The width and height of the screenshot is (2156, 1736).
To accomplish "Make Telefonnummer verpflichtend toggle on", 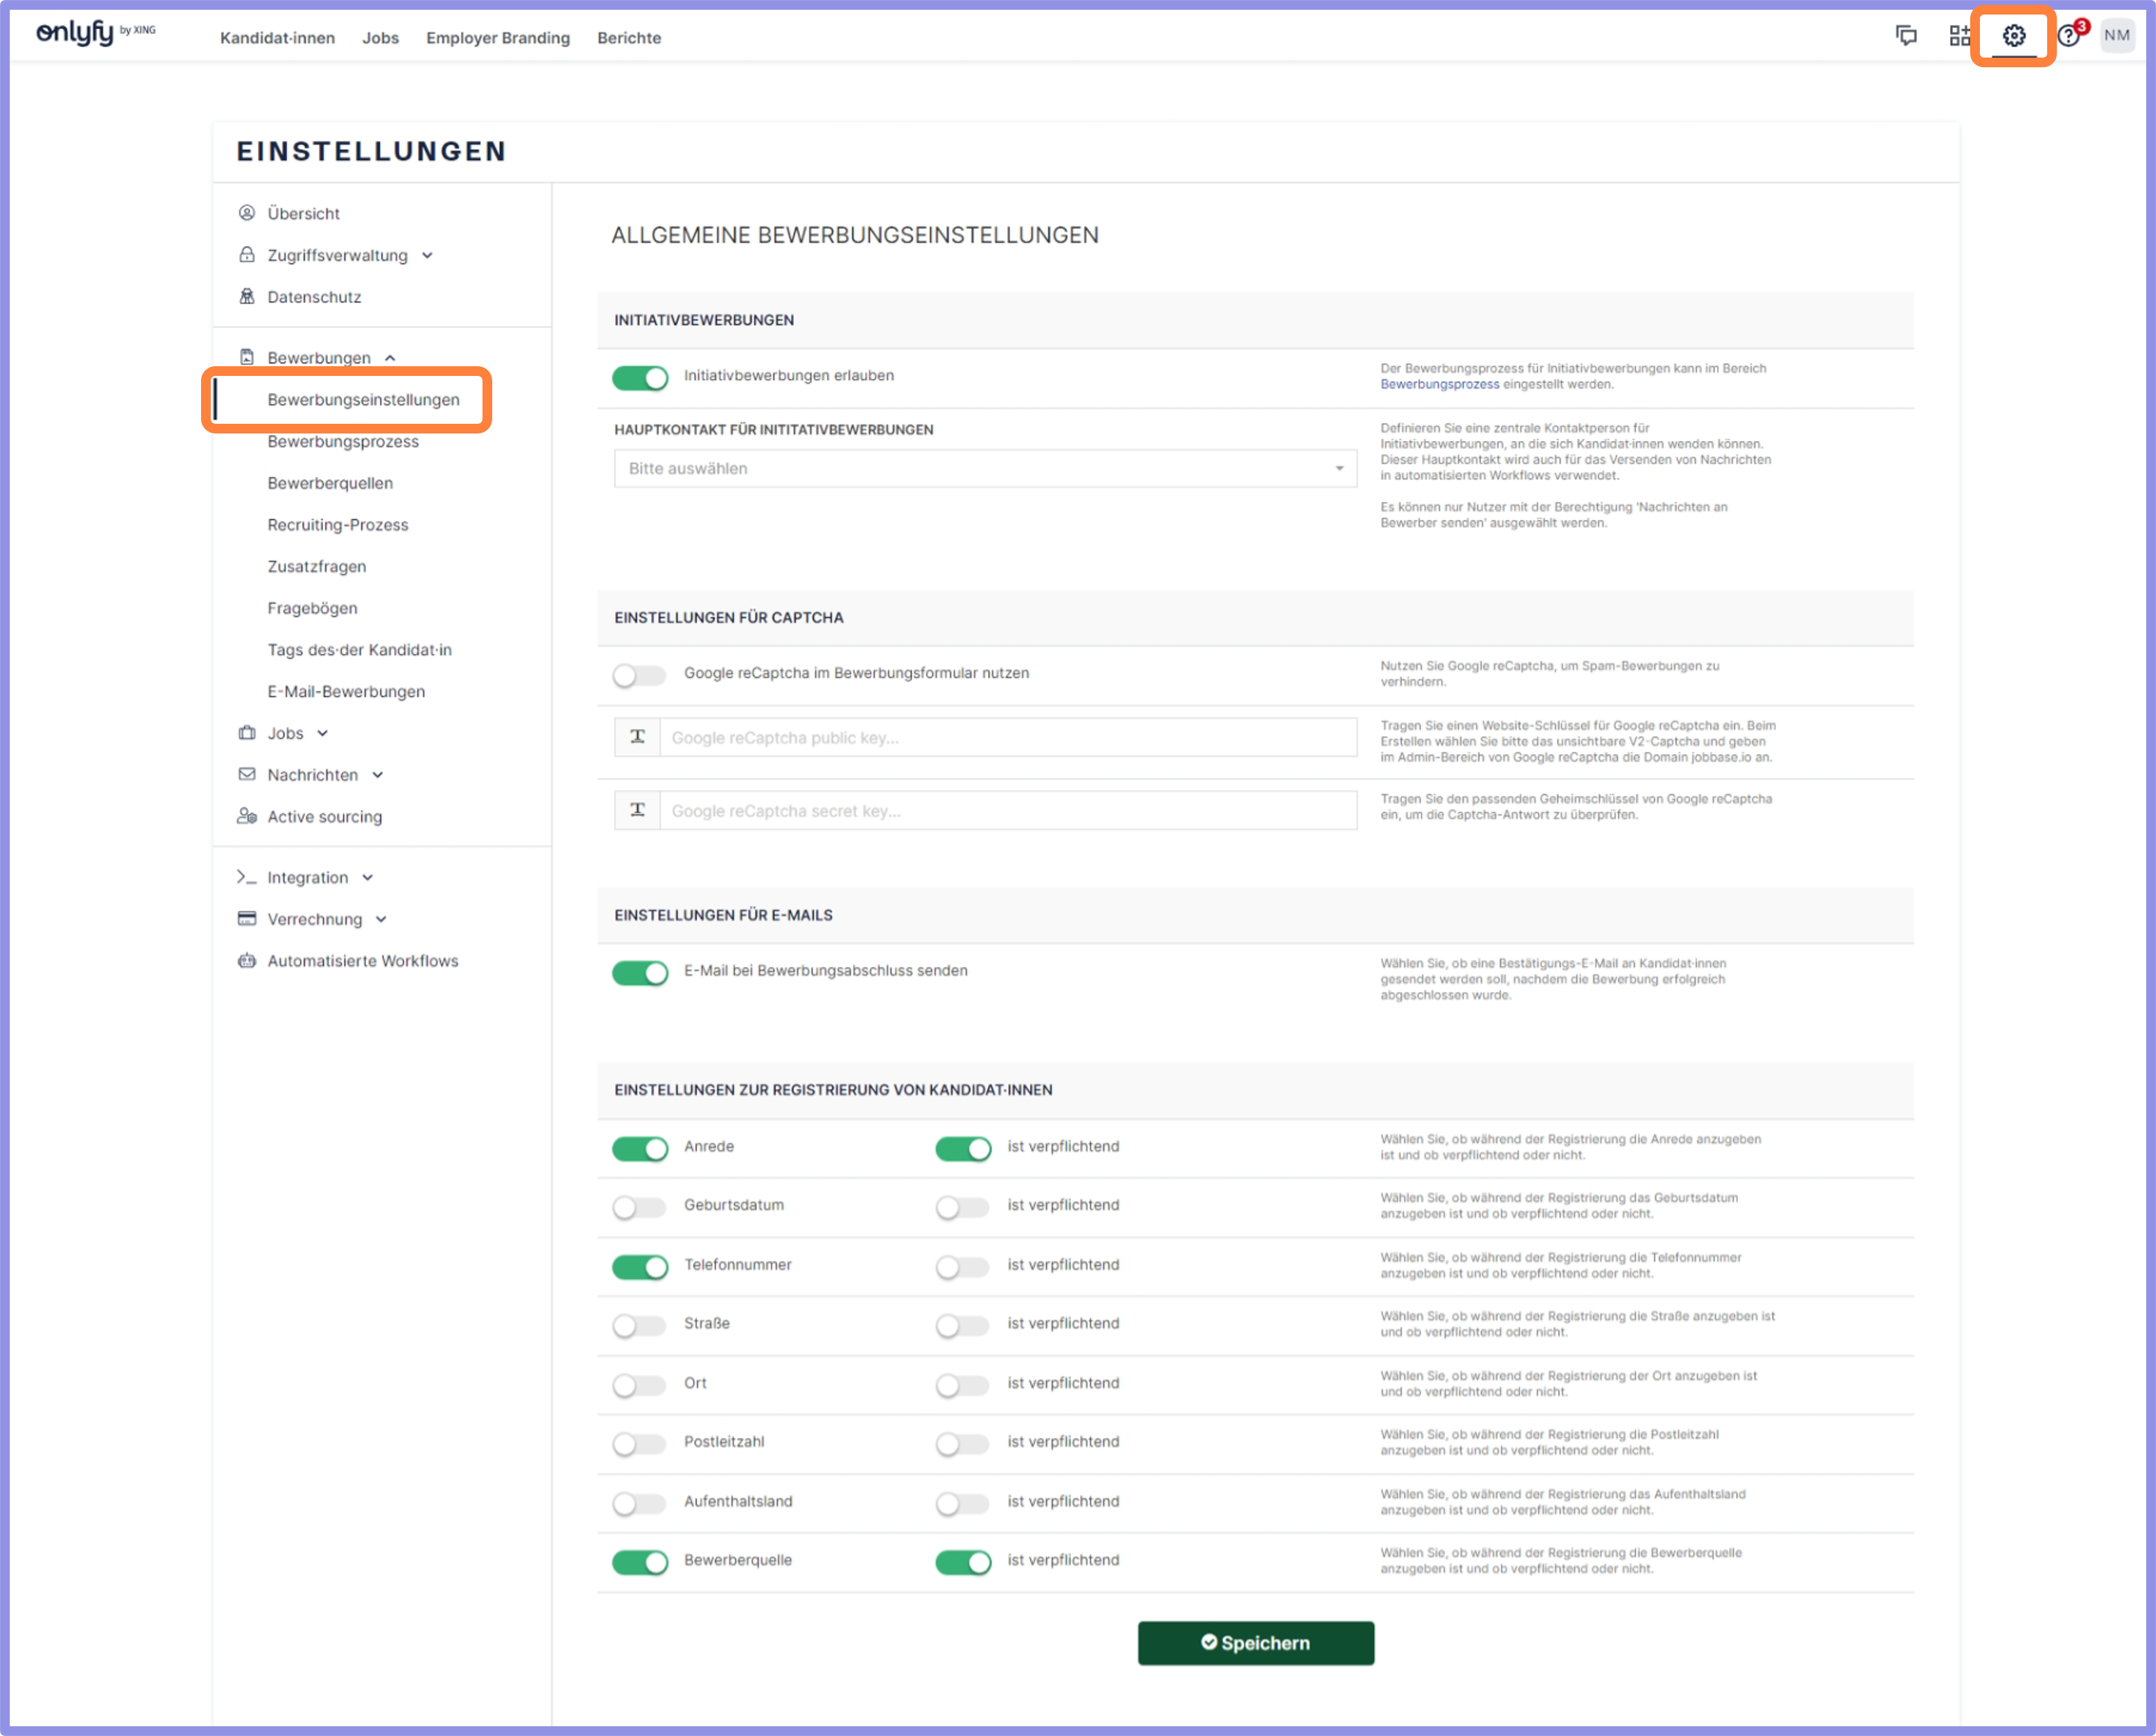I will (x=962, y=1266).
